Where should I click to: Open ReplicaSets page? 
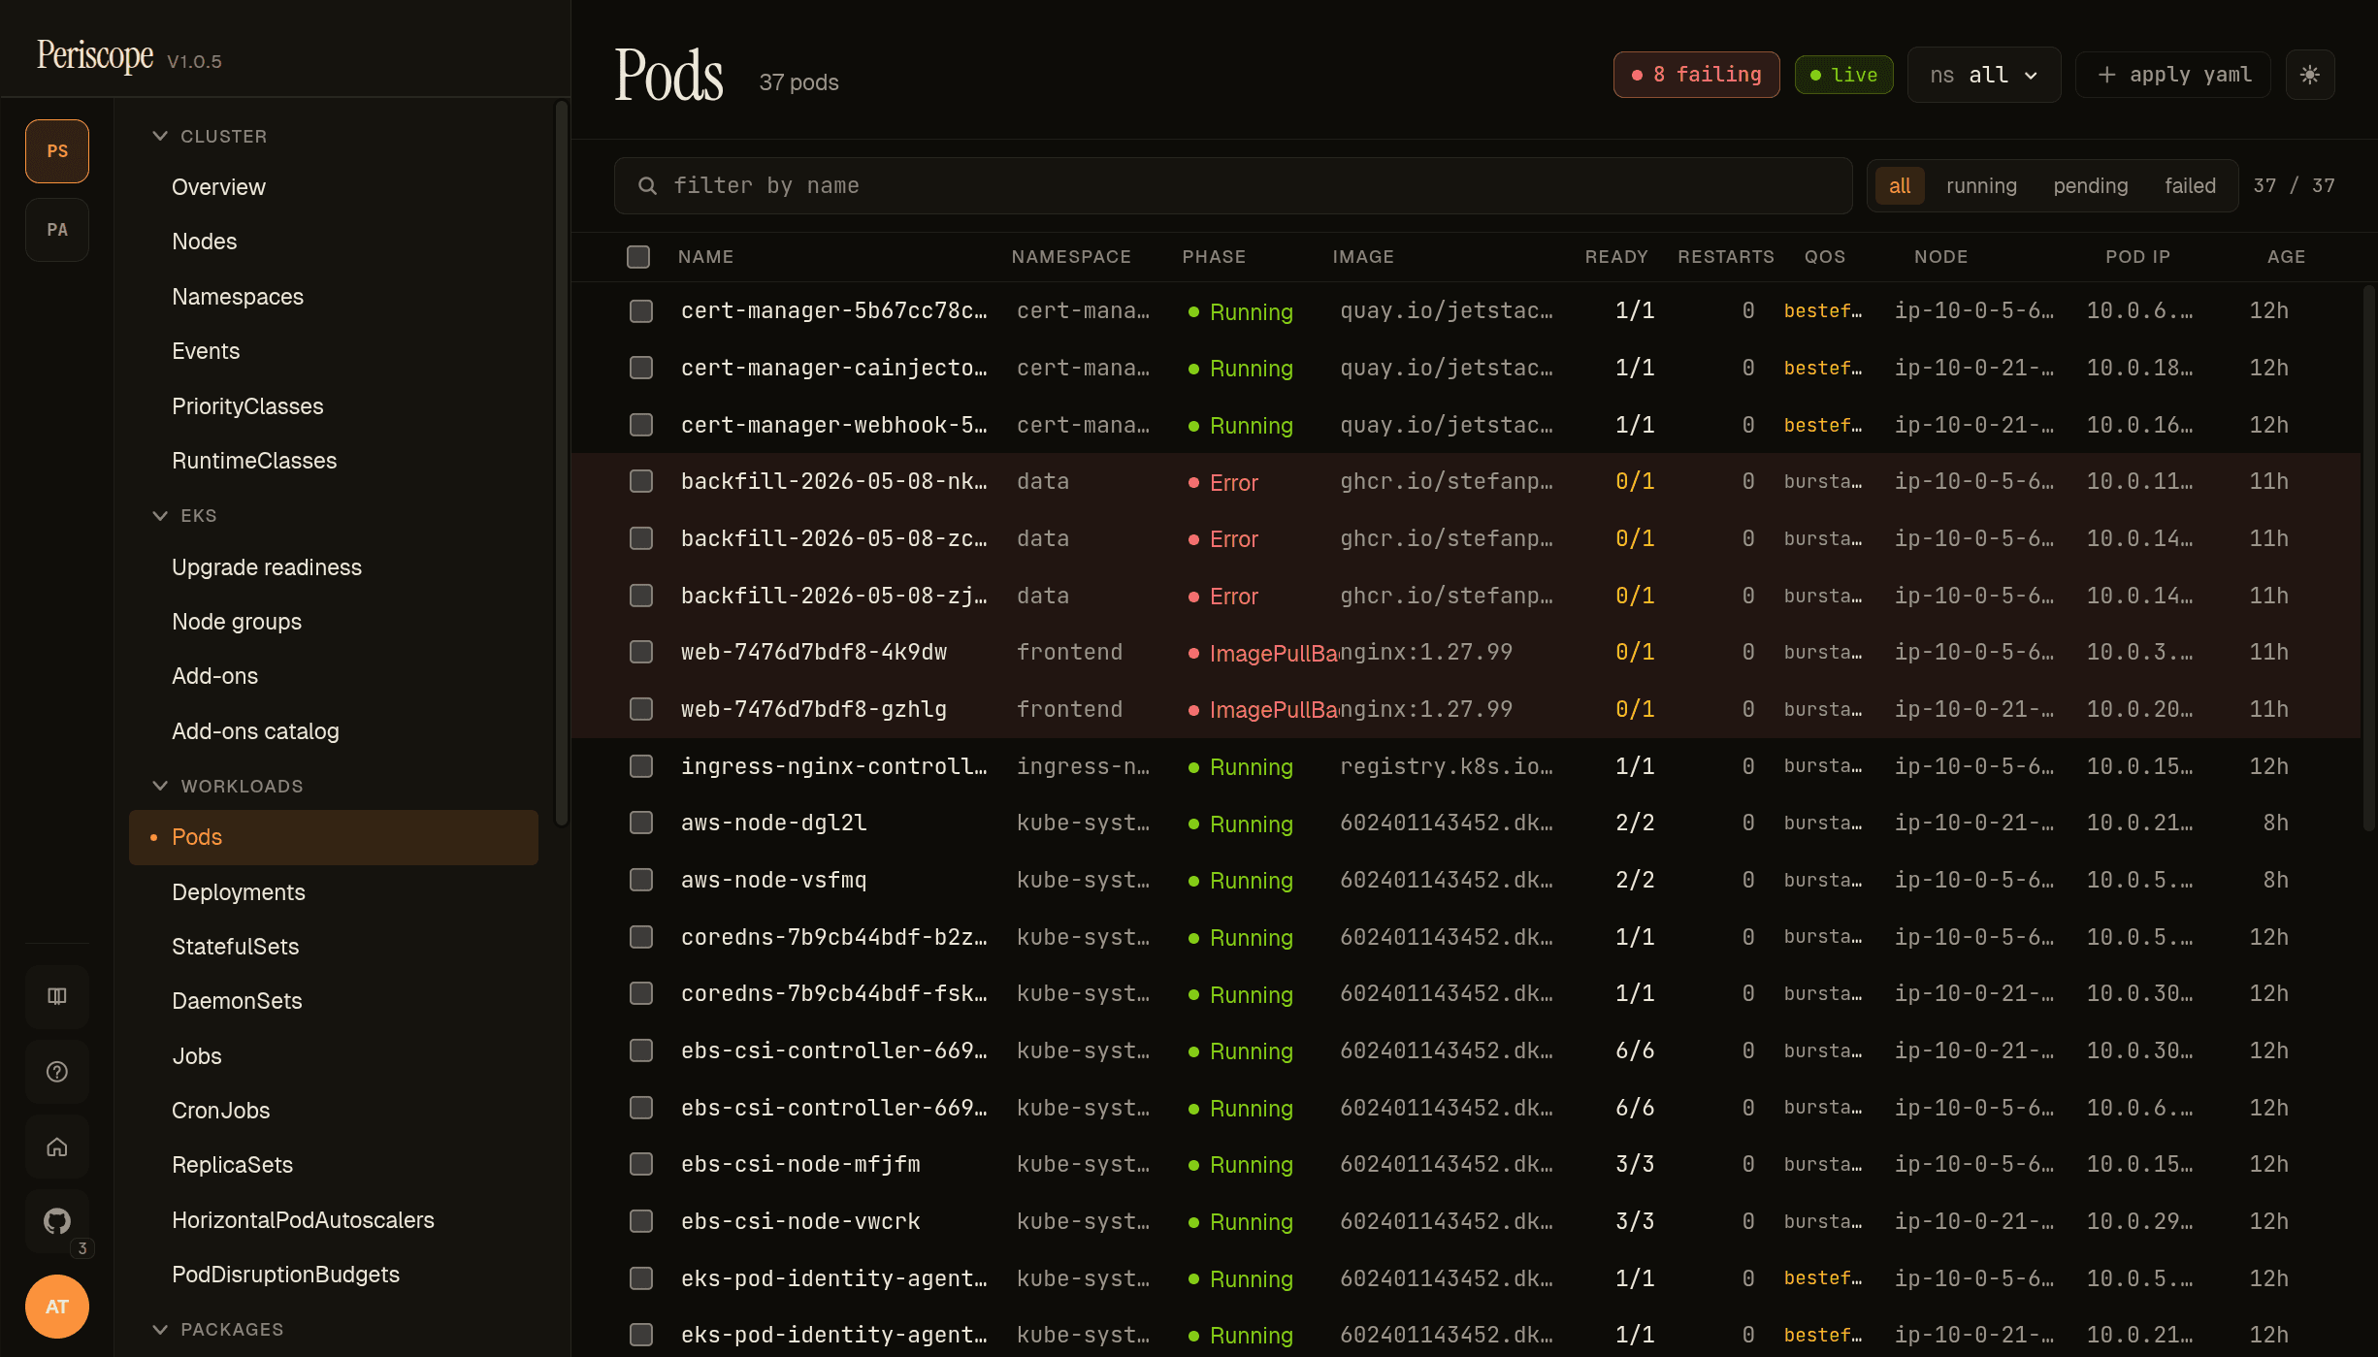point(232,1165)
